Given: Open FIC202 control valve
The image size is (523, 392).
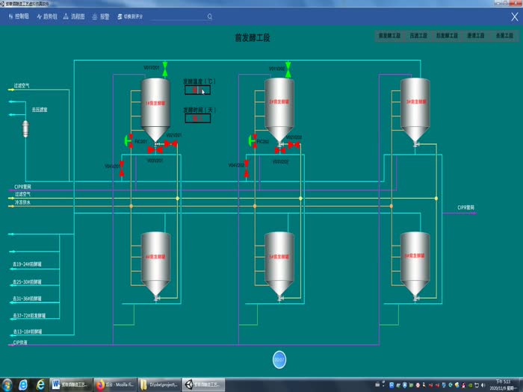Looking at the screenshot, I should (x=252, y=141).
